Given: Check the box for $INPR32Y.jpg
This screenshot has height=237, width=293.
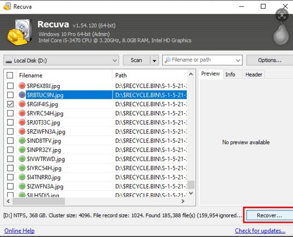Looking at the screenshot, I should pyautogui.click(x=10, y=149).
